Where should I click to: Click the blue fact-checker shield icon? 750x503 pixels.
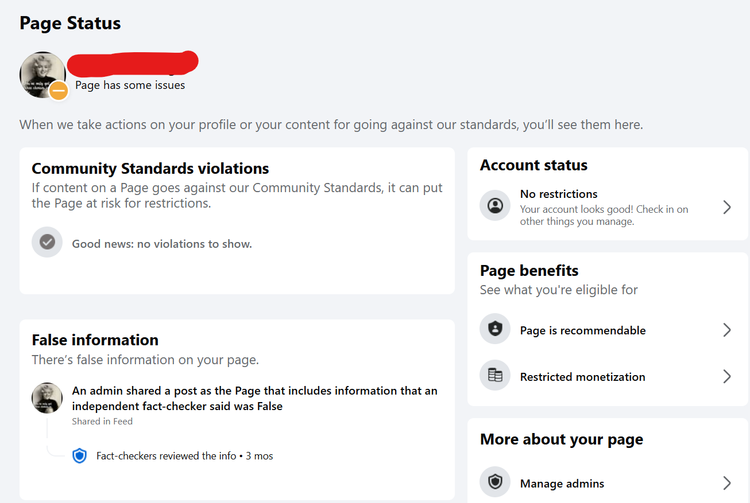79,456
